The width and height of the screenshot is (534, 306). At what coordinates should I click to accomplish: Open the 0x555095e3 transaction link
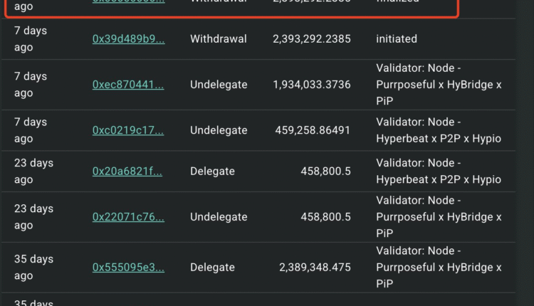coord(128,268)
